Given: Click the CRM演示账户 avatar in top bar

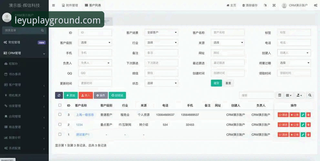Looking at the screenshot, I should (284, 5).
